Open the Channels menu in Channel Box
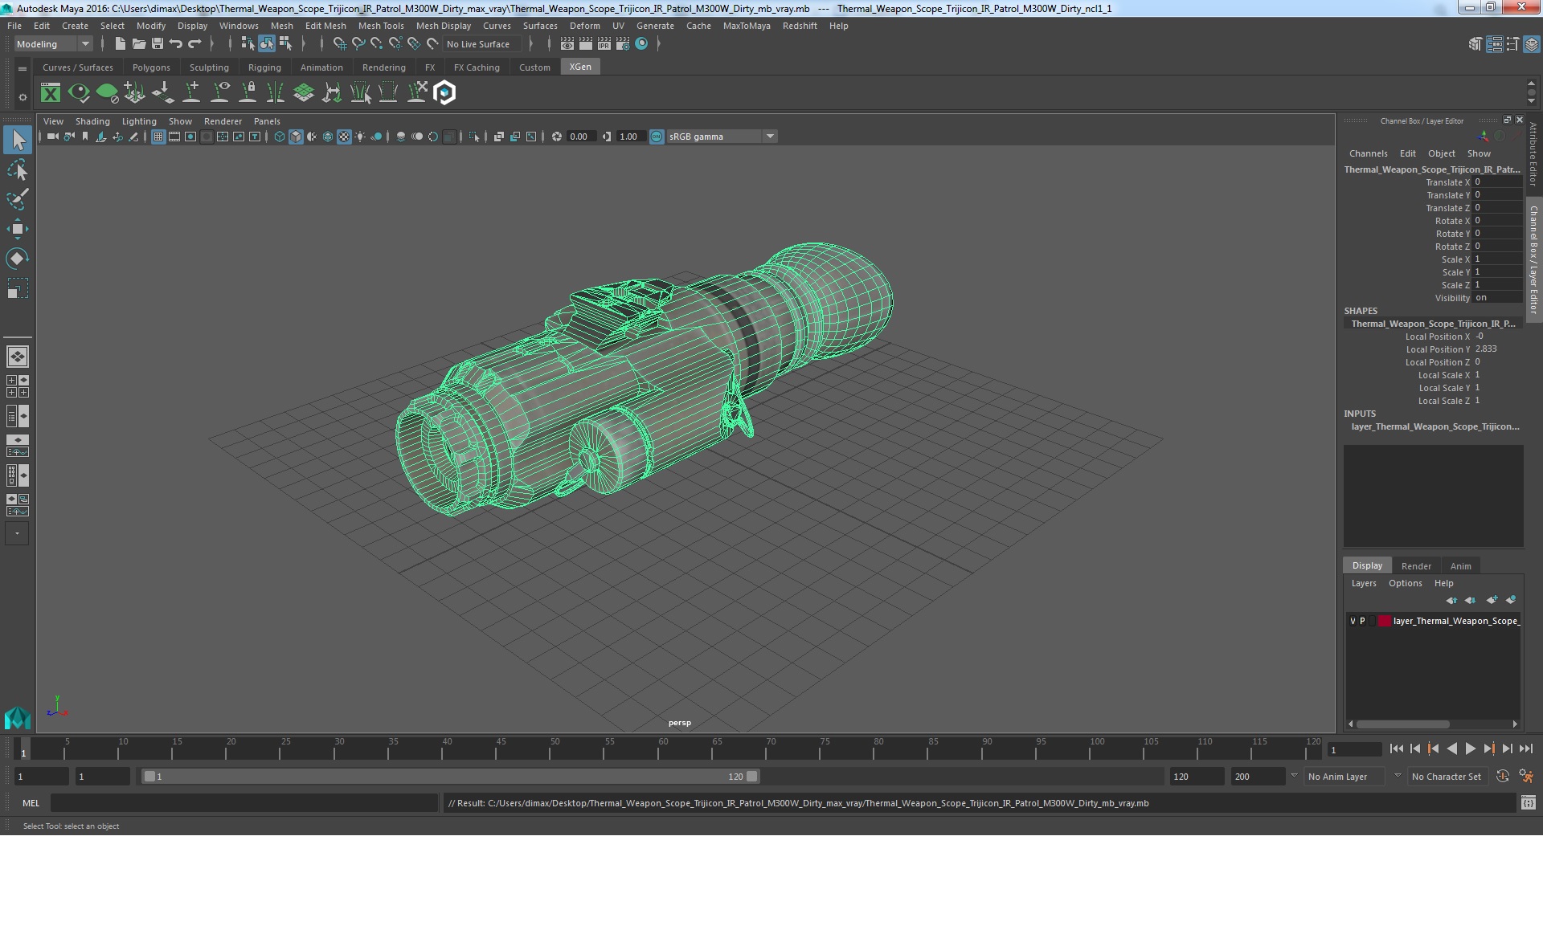The image size is (1543, 930). (1368, 153)
